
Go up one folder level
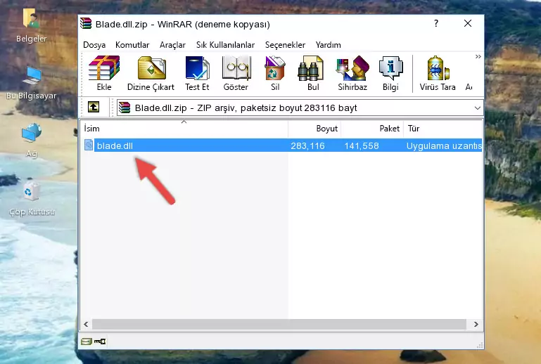pos(94,108)
